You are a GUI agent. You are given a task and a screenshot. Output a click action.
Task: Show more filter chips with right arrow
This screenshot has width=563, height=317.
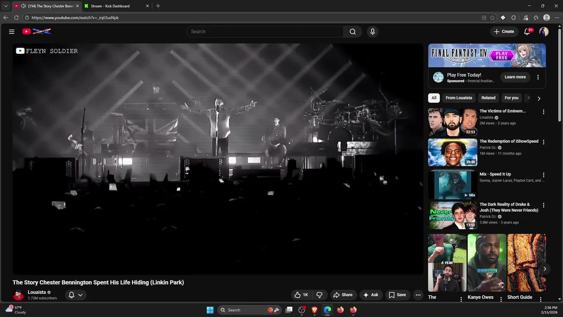[539, 98]
